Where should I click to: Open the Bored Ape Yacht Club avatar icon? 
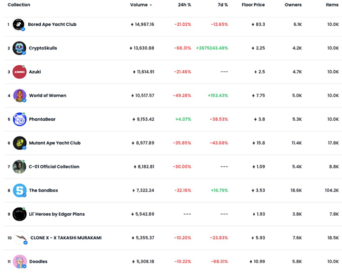coord(18,24)
